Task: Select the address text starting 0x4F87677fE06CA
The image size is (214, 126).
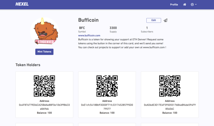Action: pos(44,107)
